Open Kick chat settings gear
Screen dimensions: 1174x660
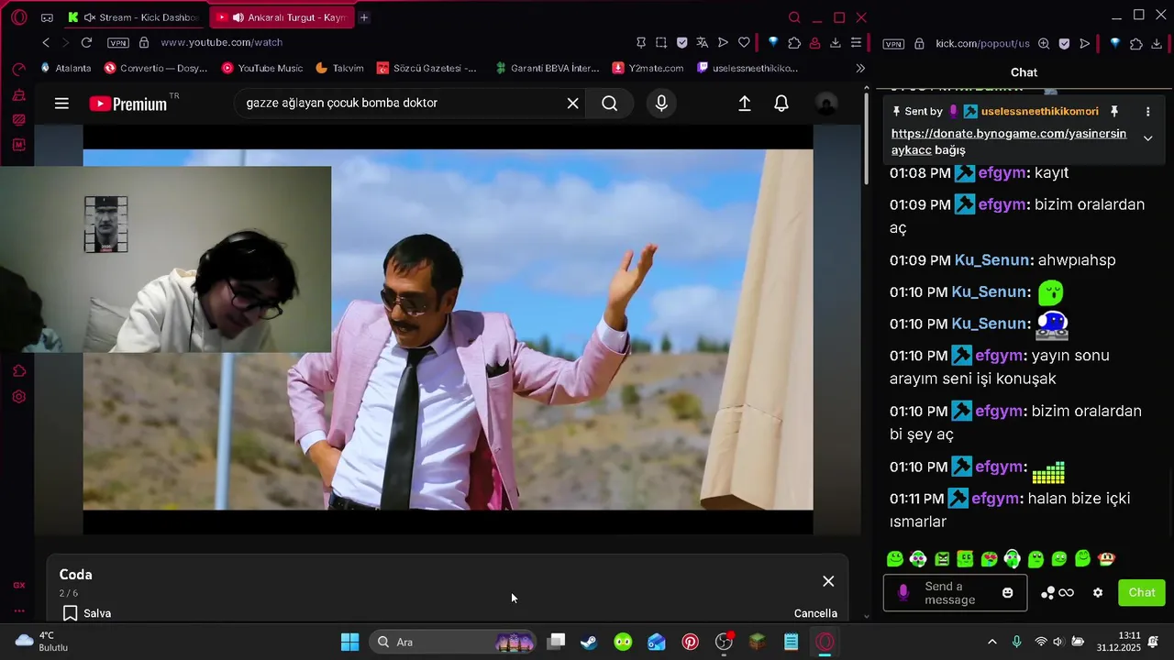[x=1098, y=593]
